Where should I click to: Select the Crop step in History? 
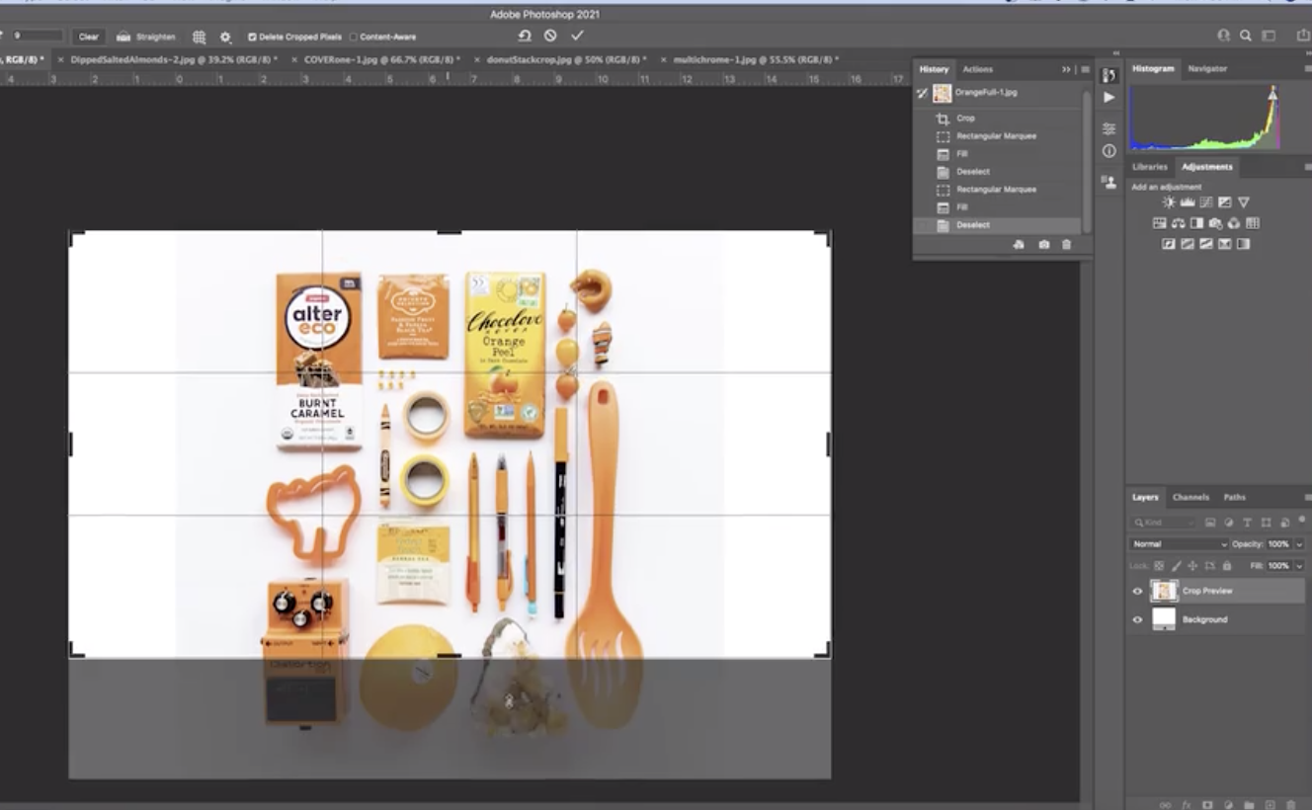coord(965,119)
